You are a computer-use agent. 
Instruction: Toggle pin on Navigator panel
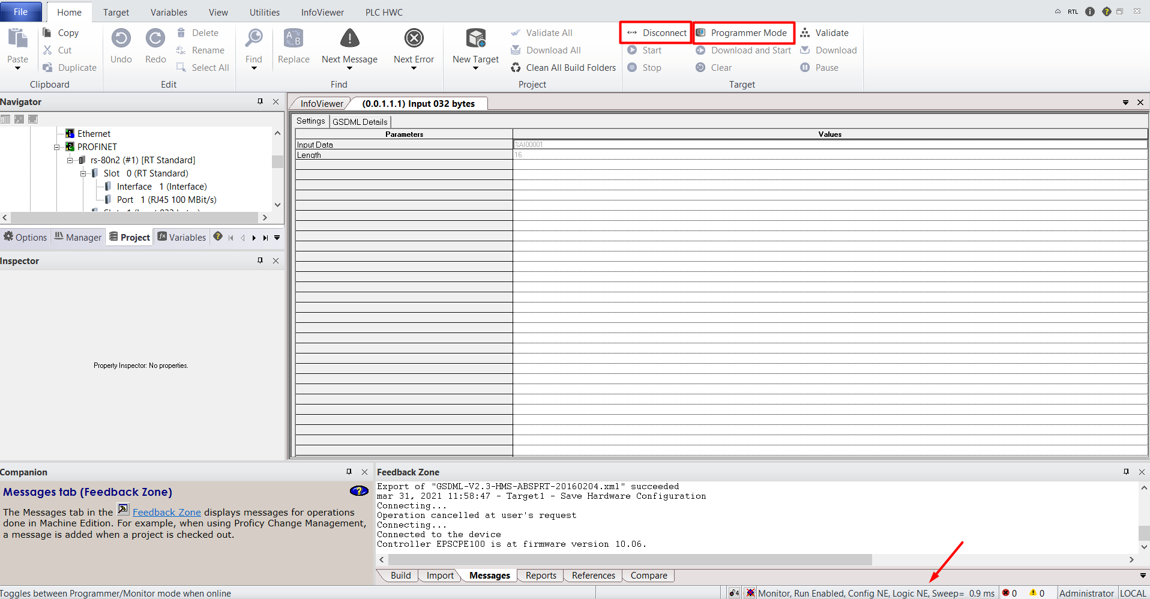(260, 101)
